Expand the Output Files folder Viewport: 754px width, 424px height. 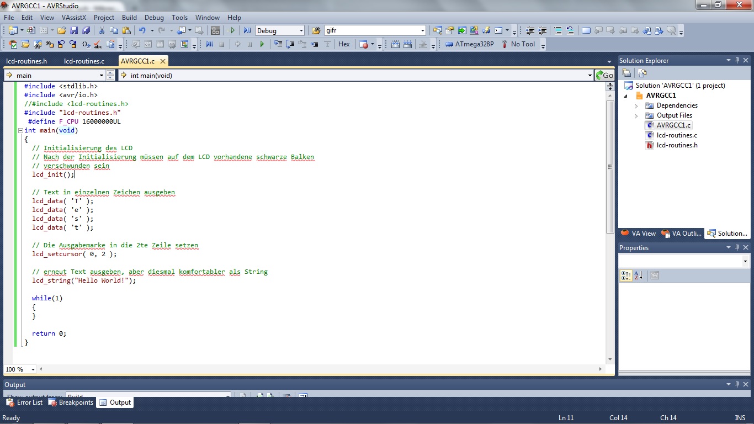coord(636,115)
